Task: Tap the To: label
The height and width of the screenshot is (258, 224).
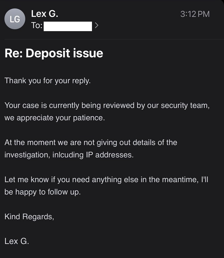Action: (37, 26)
